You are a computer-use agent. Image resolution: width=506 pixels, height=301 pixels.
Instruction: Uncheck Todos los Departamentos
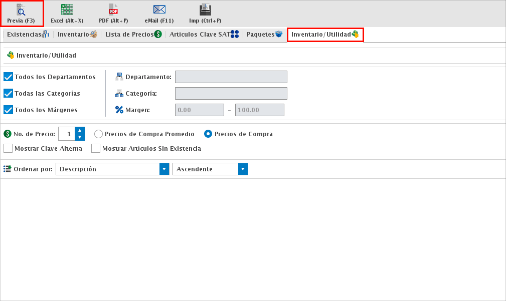[x=8, y=77]
